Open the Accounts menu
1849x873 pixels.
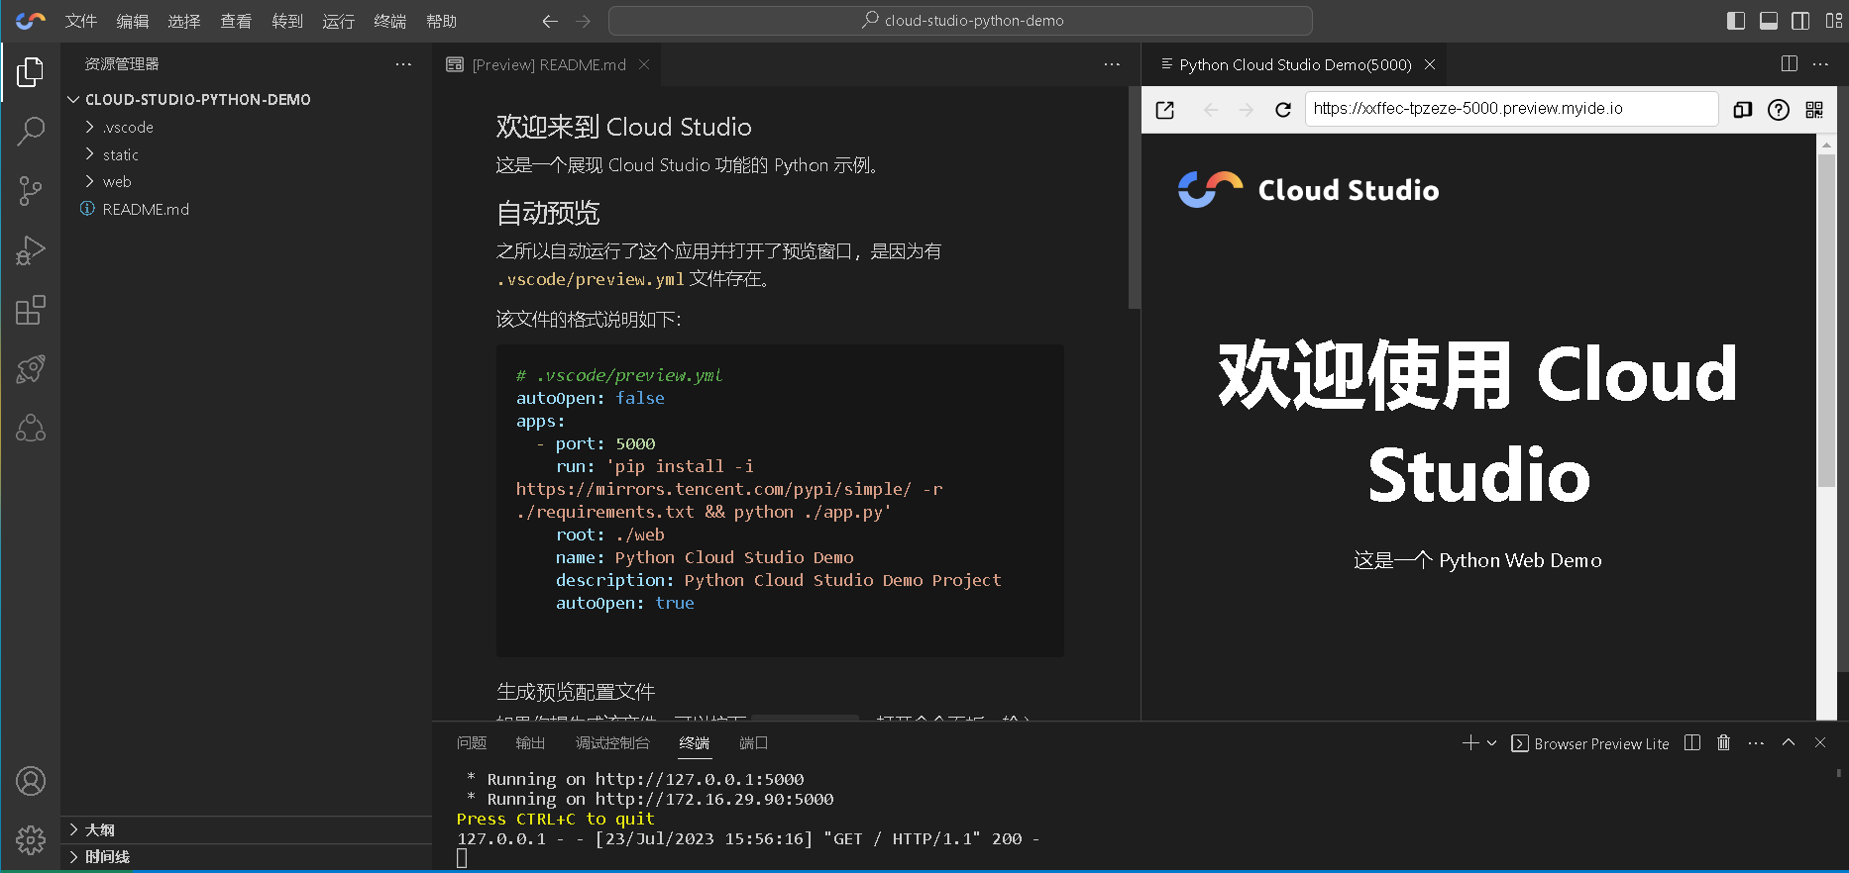click(31, 781)
